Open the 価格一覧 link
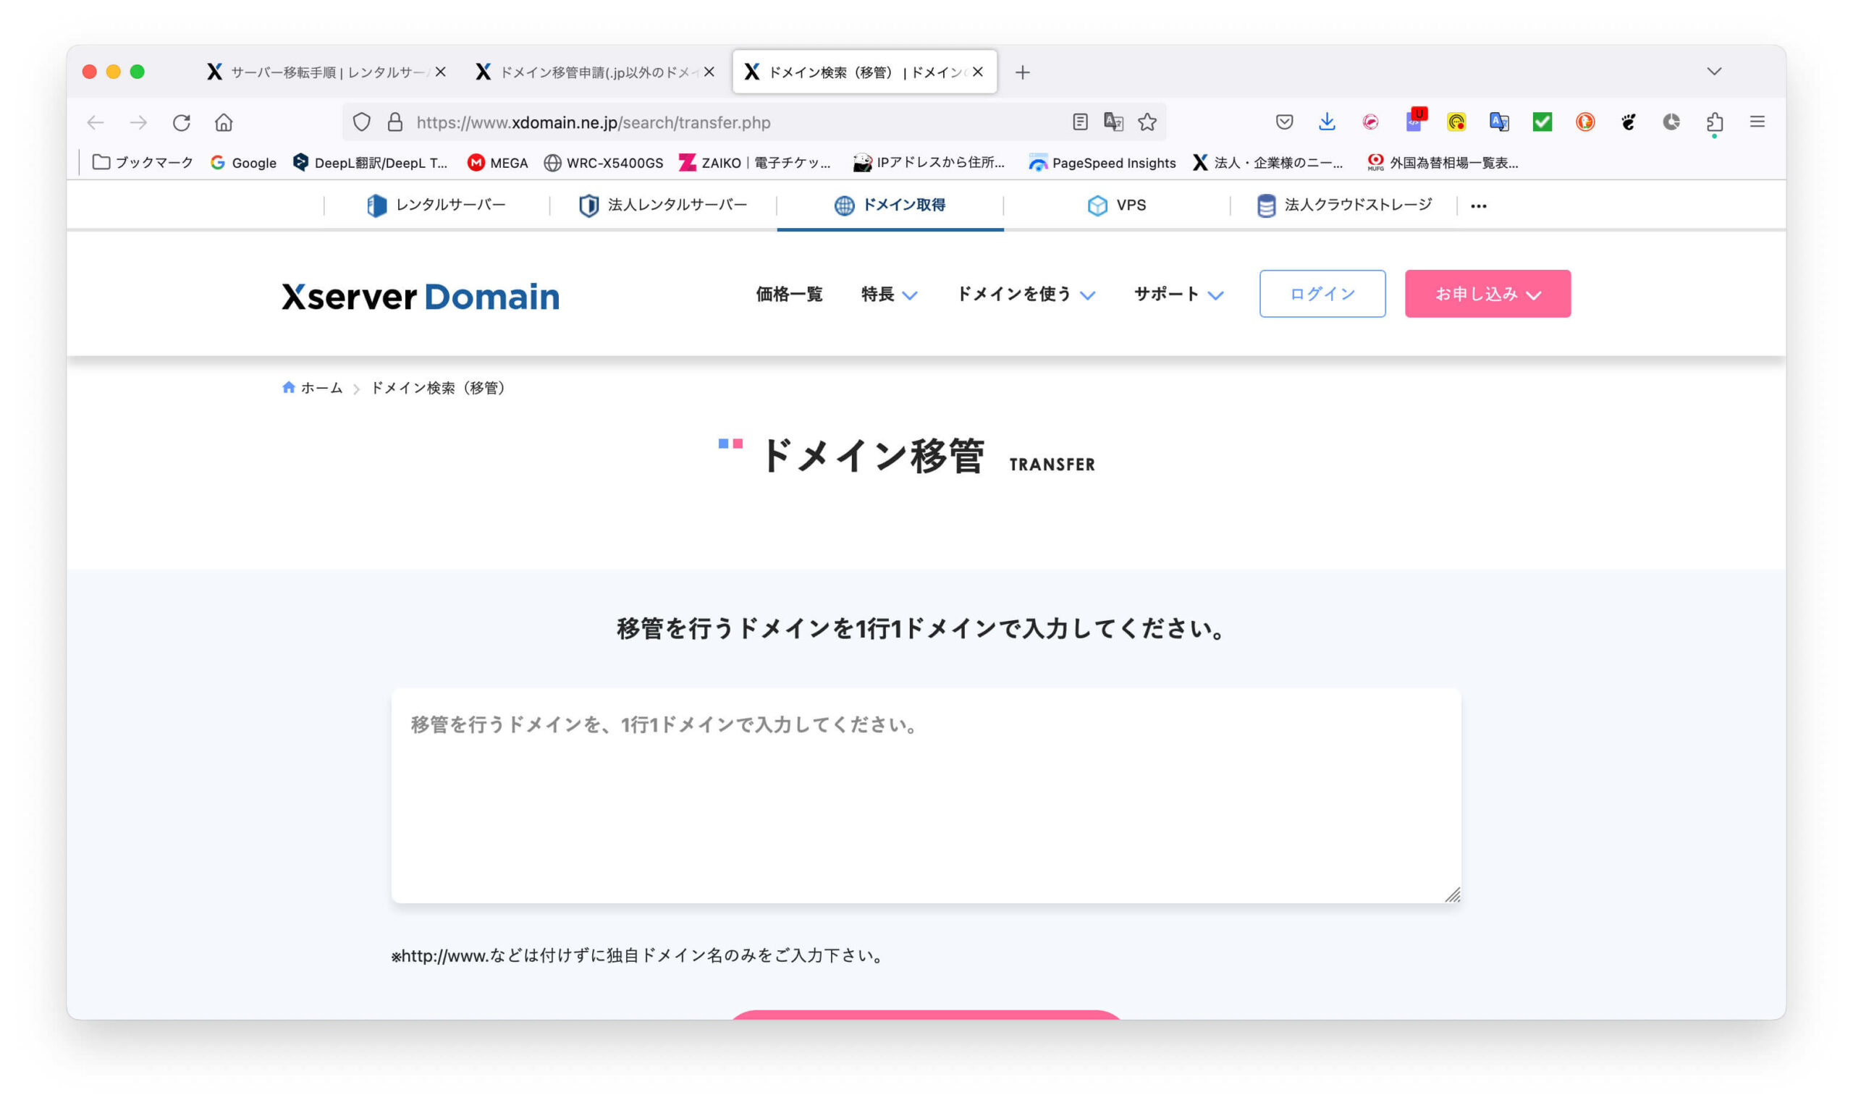Screen dimensions: 1853x1108 click(789, 294)
